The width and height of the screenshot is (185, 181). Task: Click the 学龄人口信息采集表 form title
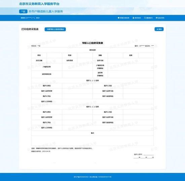click(92, 43)
